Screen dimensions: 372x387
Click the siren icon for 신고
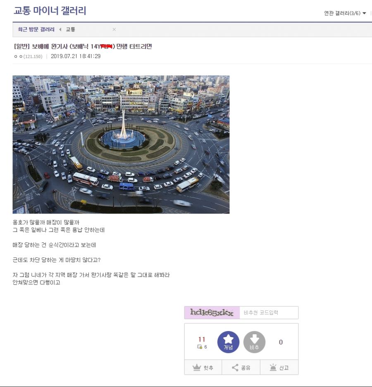pos(273,368)
